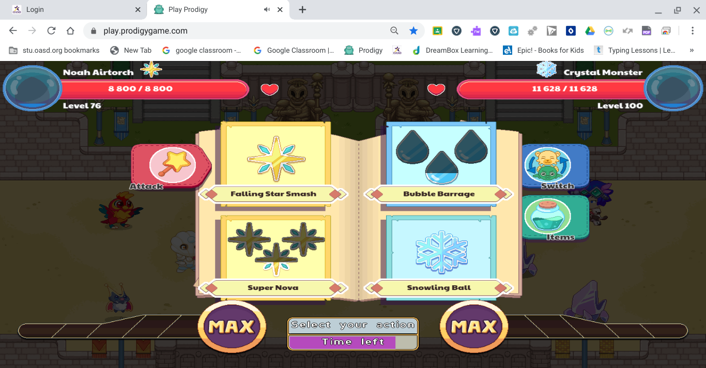706x368 pixels.
Task: Pick the Super Nova spell
Action: pos(273,257)
